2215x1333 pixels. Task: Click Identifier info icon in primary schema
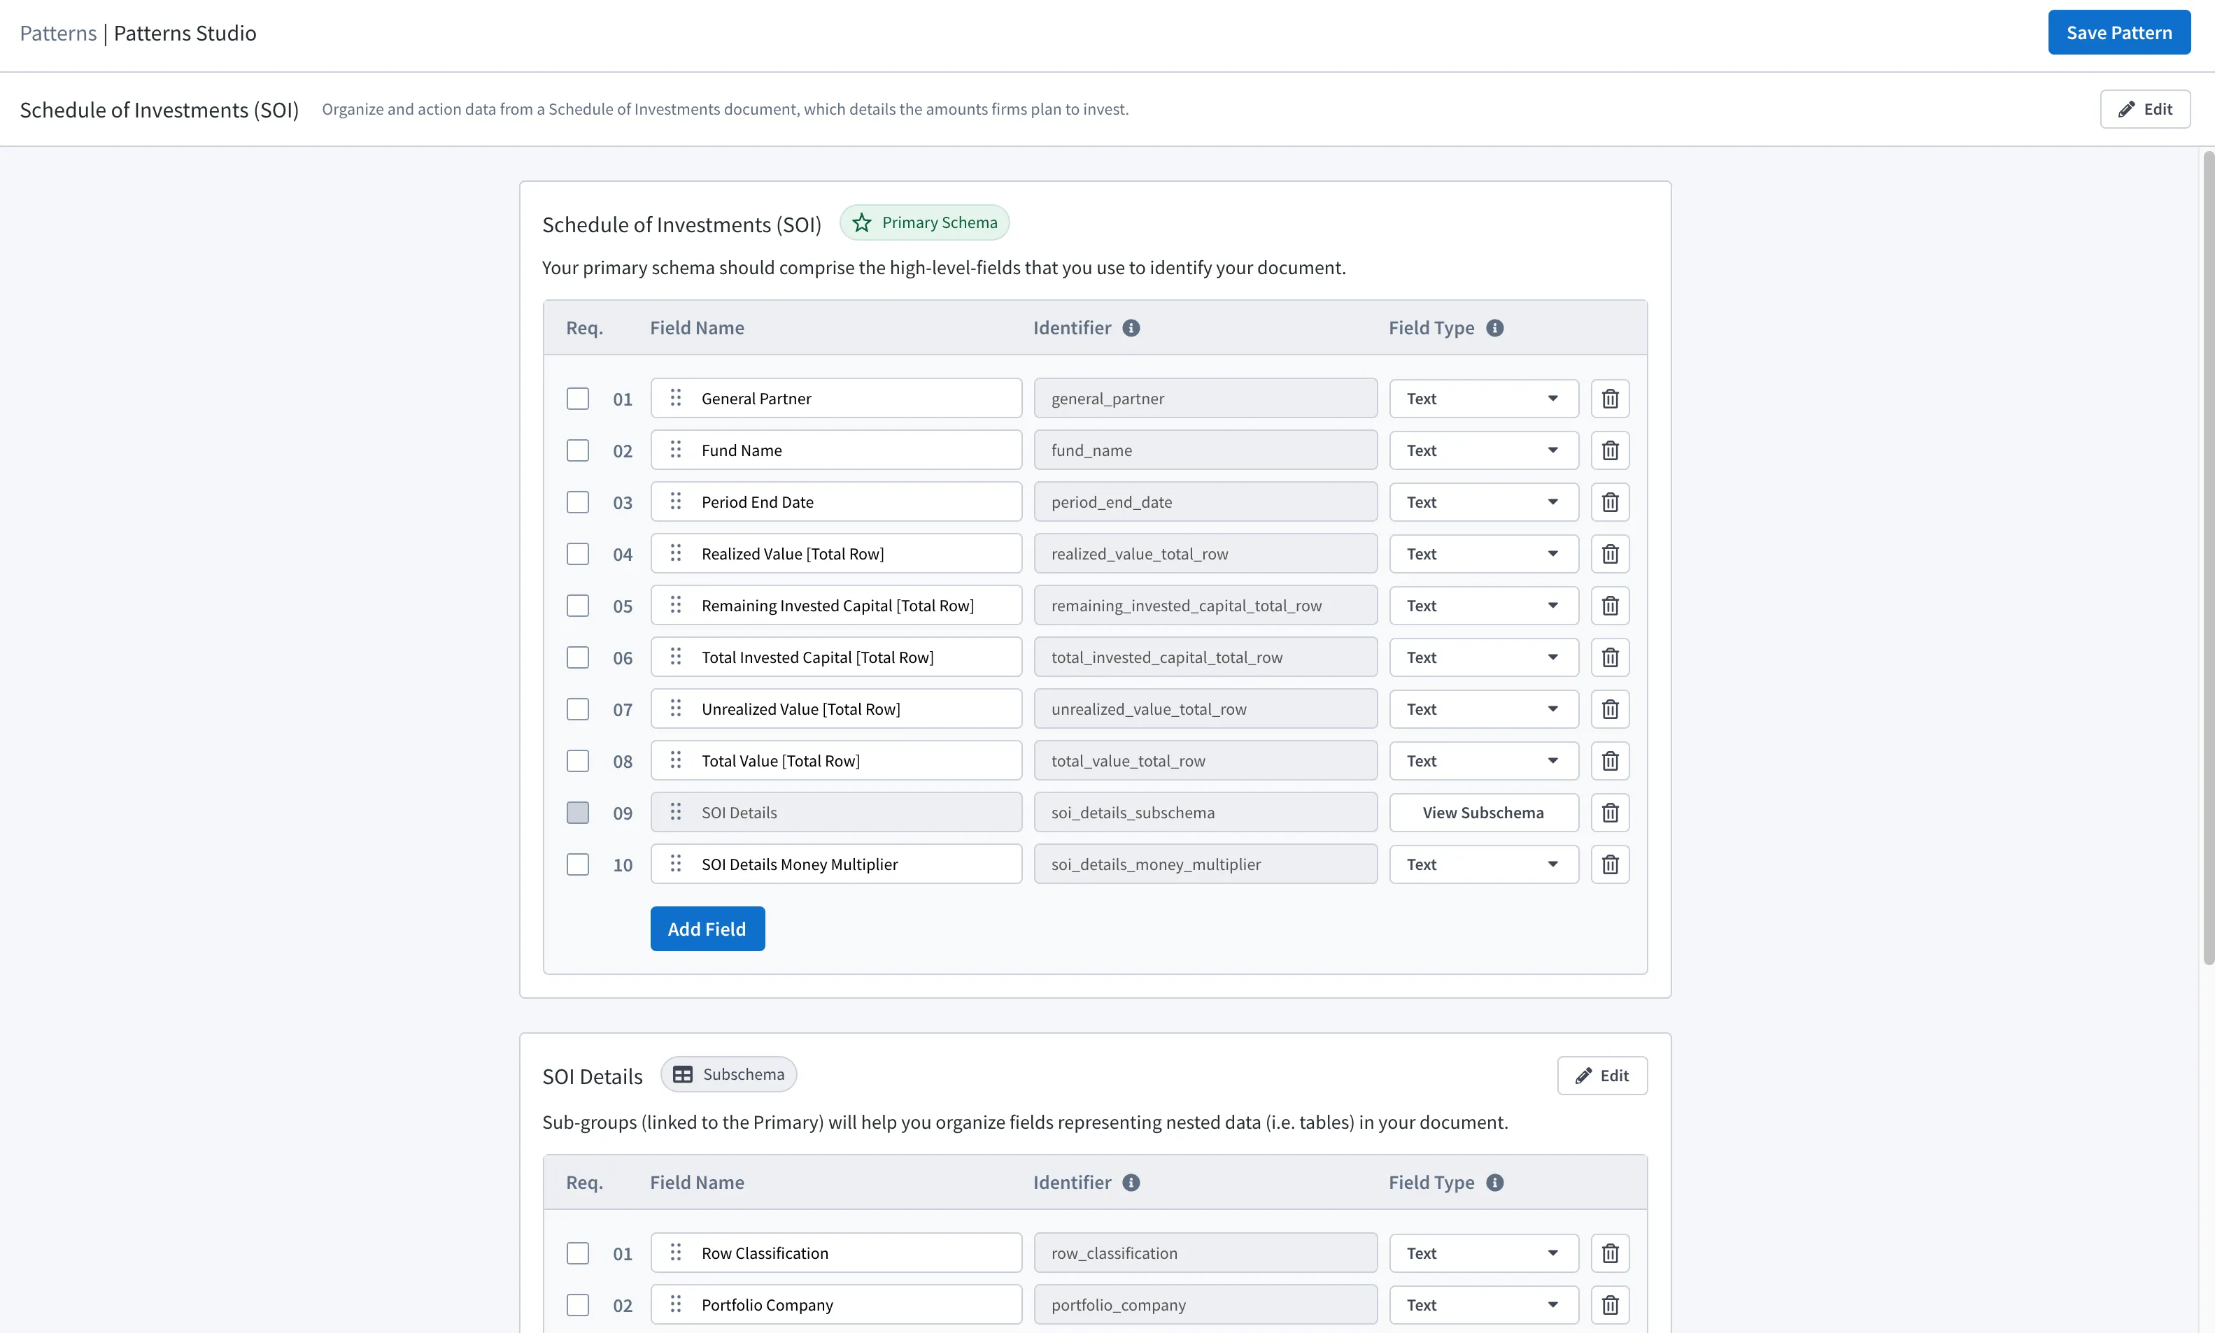pyautogui.click(x=1131, y=328)
